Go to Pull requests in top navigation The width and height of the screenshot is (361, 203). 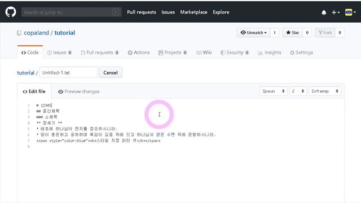[x=142, y=12]
